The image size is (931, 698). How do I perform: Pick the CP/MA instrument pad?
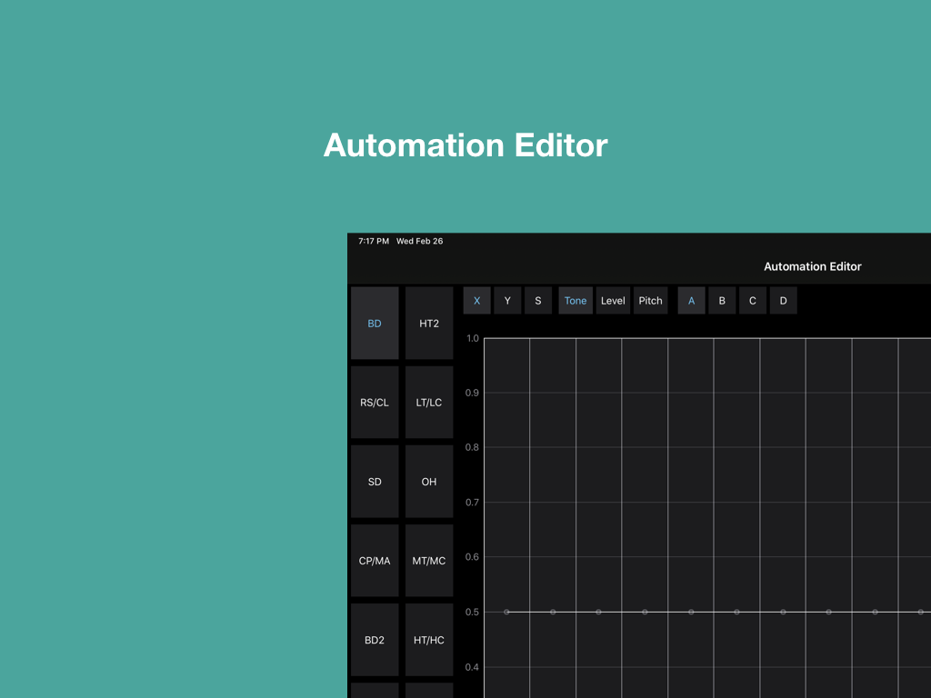coord(375,561)
